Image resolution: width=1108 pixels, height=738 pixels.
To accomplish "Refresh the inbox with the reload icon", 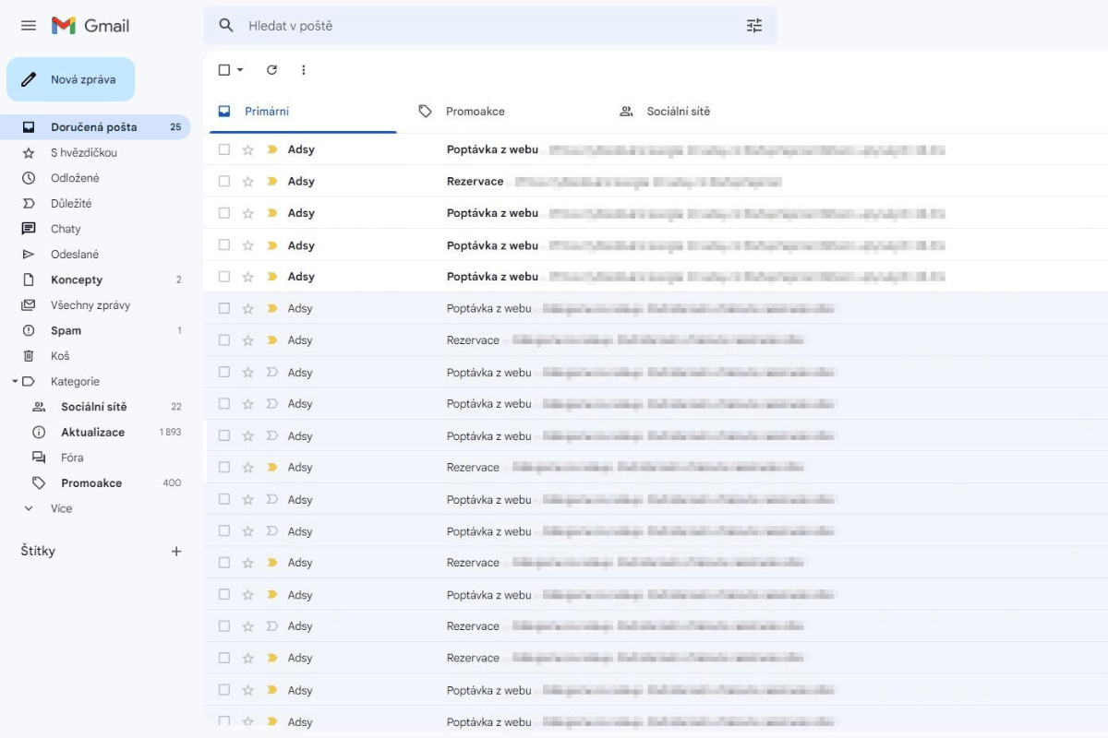I will [271, 70].
